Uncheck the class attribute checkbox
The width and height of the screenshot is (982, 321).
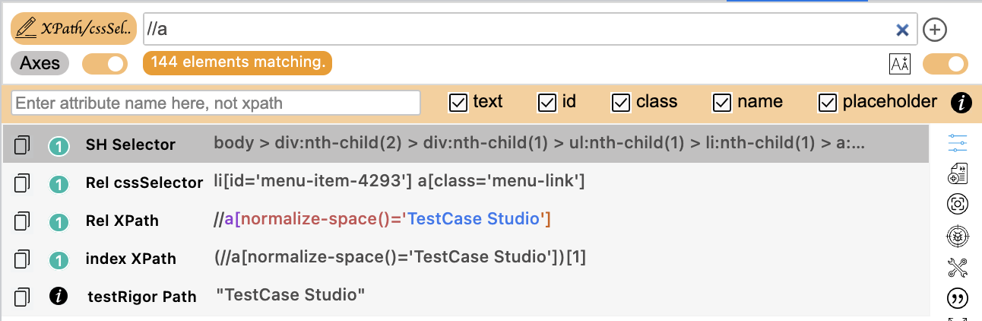tap(621, 102)
